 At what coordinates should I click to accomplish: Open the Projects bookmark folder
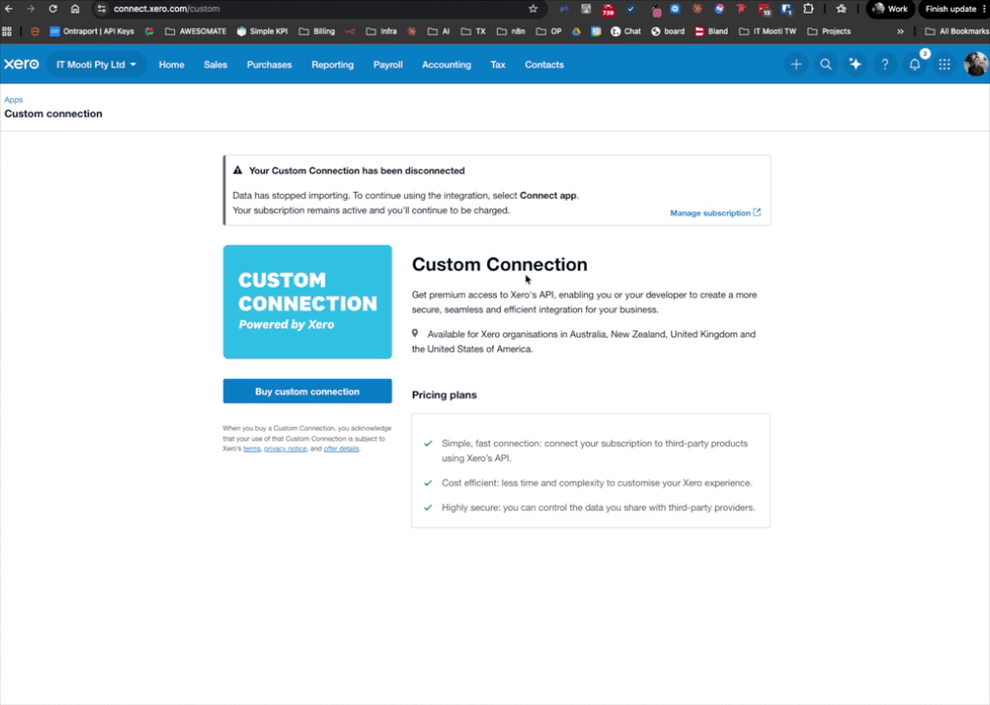pos(829,31)
